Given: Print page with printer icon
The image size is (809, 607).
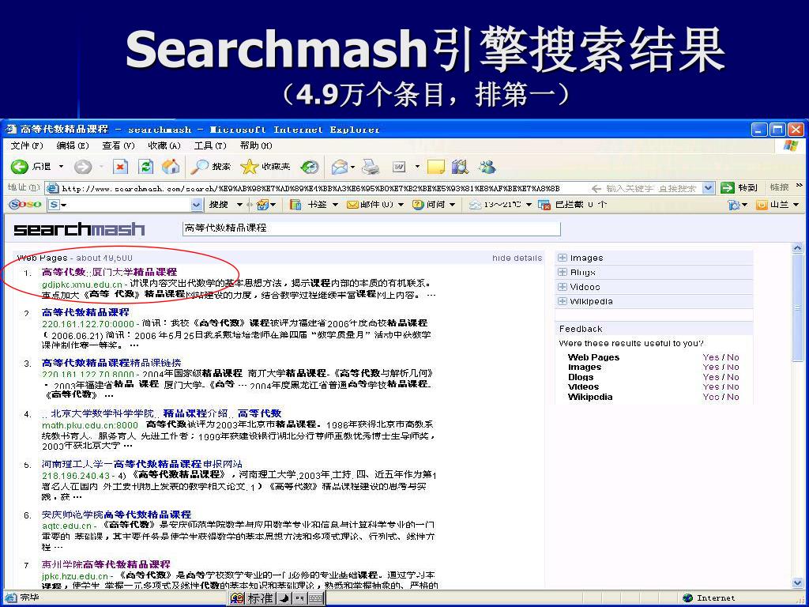Looking at the screenshot, I should pyautogui.click(x=371, y=166).
